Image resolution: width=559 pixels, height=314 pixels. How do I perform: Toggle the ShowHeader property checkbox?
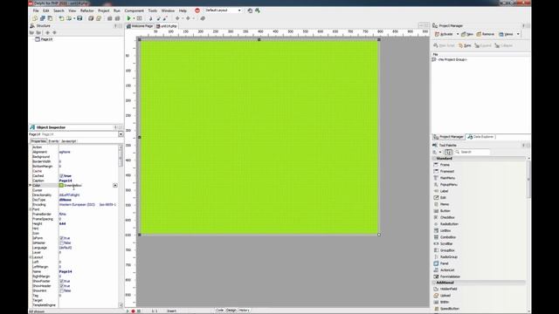click(x=61, y=286)
